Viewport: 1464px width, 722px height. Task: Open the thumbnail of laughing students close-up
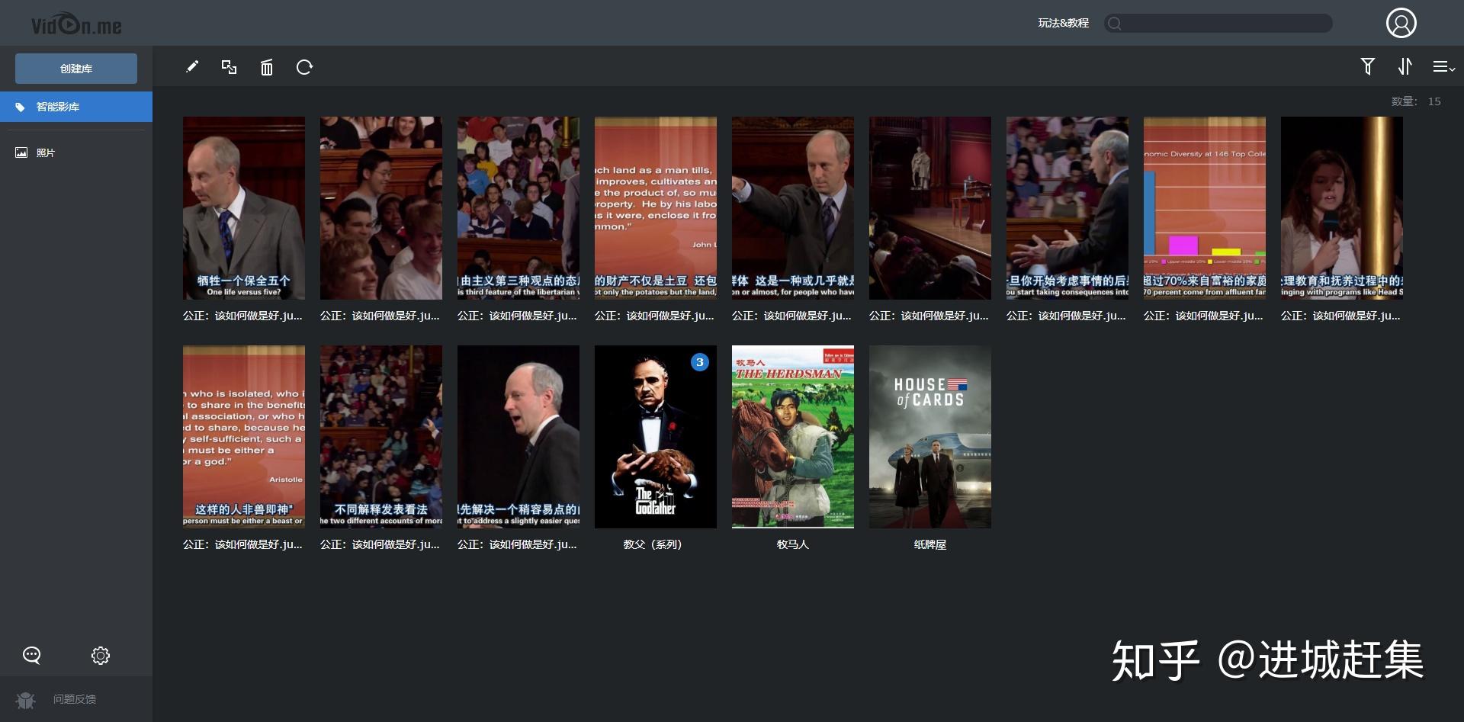pos(381,208)
